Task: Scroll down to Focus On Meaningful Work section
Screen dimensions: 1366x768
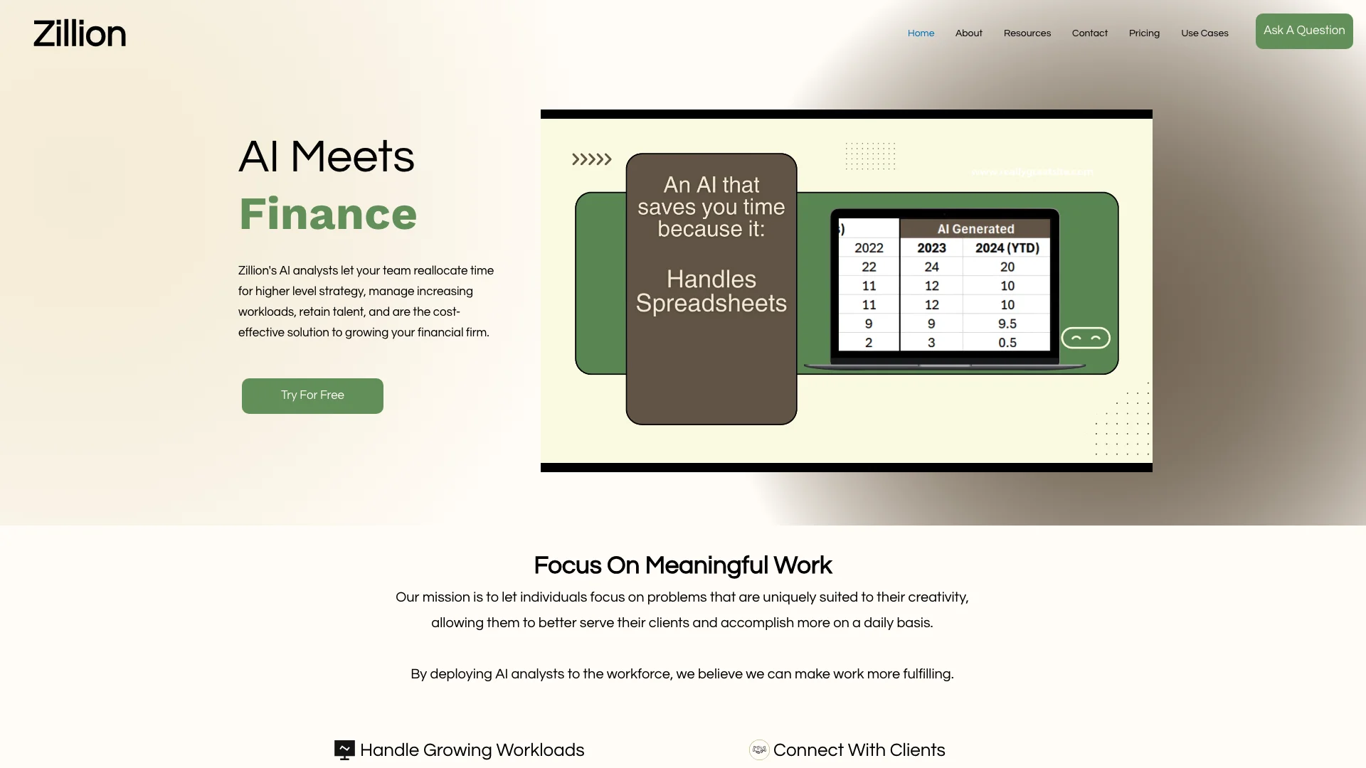Action: (x=682, y=564)
